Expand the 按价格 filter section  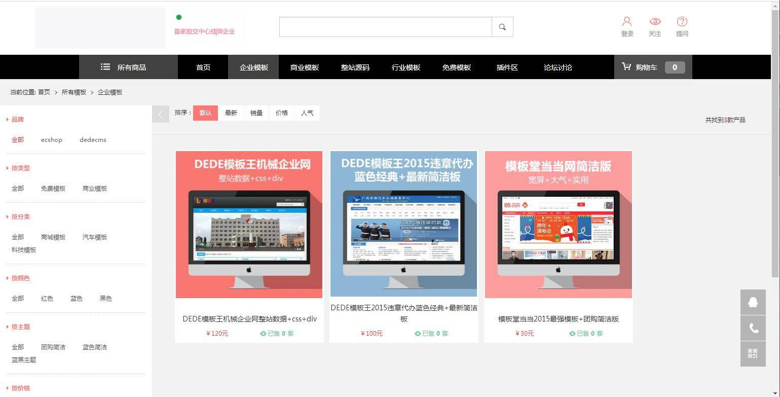click(21, 388)
